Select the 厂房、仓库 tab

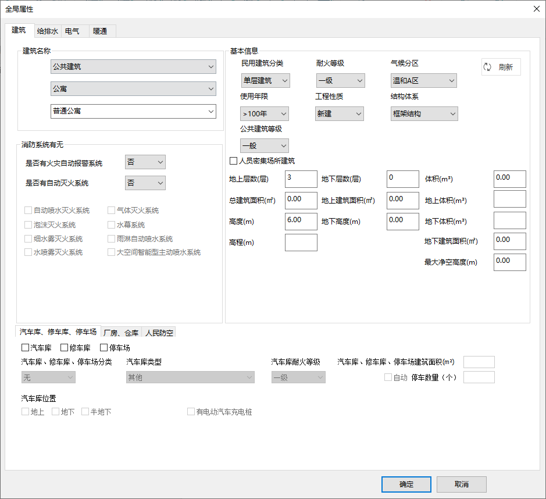[121, 333]
